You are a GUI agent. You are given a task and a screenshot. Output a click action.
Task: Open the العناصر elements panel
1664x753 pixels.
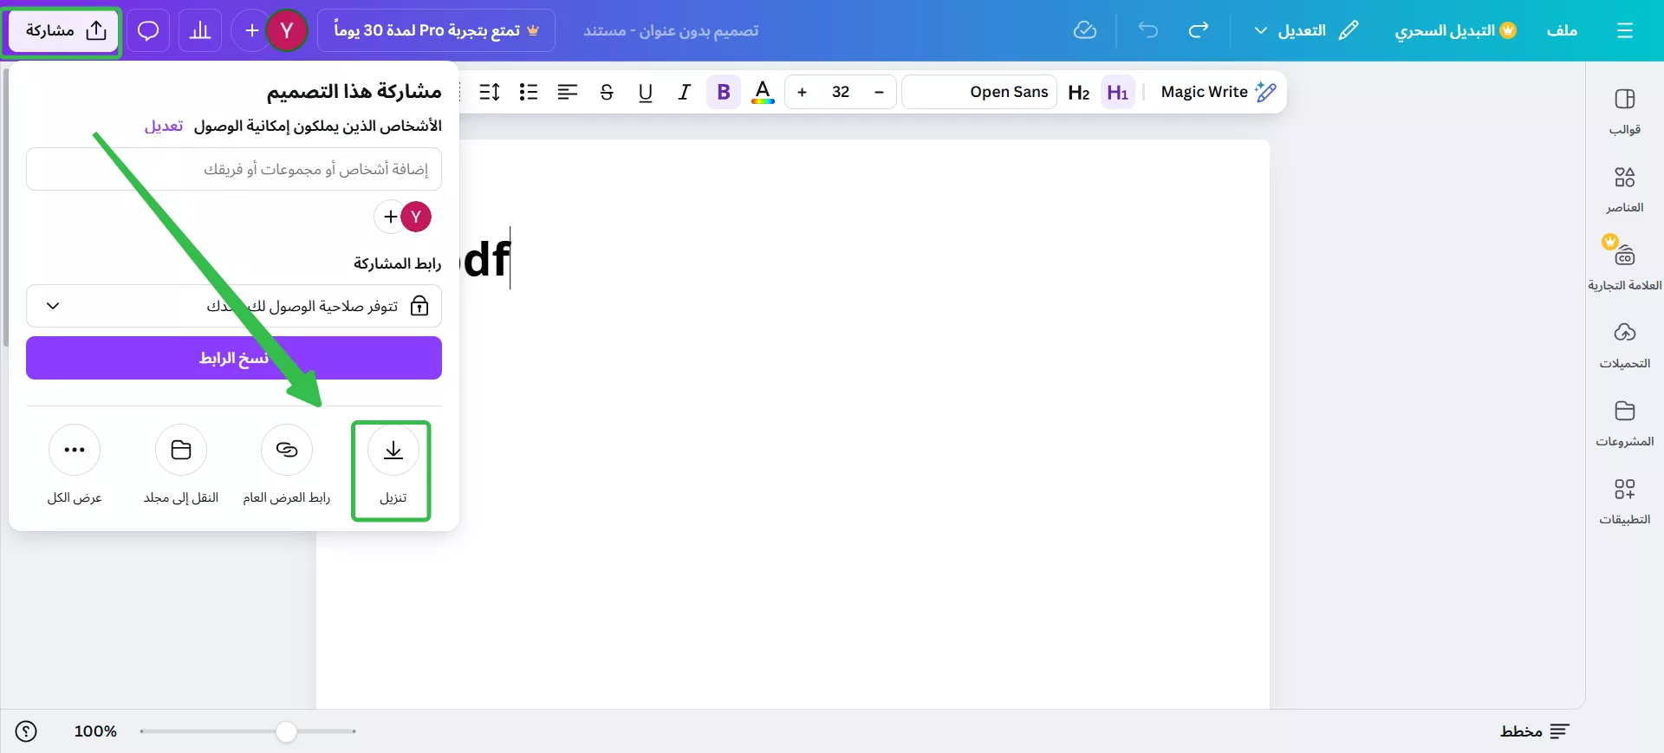click(1625, 189)
